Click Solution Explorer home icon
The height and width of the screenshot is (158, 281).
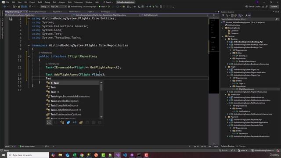point(223,16)
